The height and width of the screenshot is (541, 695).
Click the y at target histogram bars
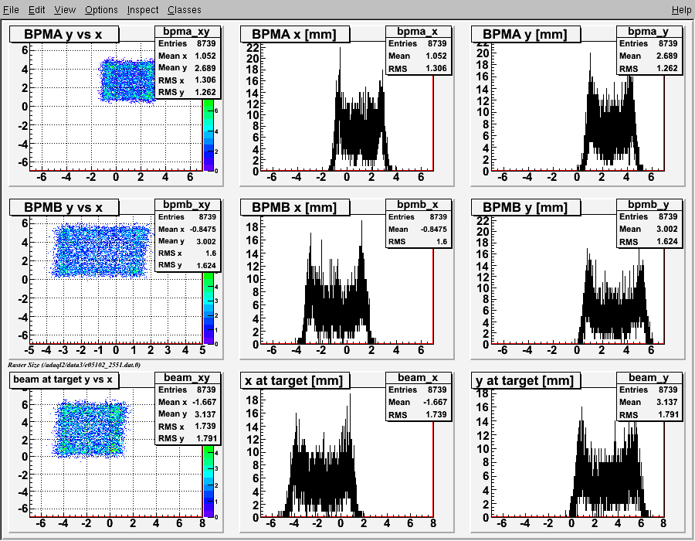[607, 475]
